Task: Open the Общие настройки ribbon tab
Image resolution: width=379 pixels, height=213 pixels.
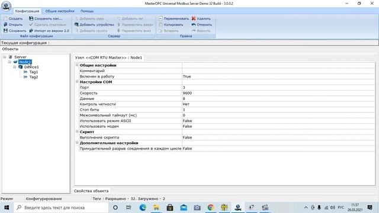Action: (x=60, y=11)
